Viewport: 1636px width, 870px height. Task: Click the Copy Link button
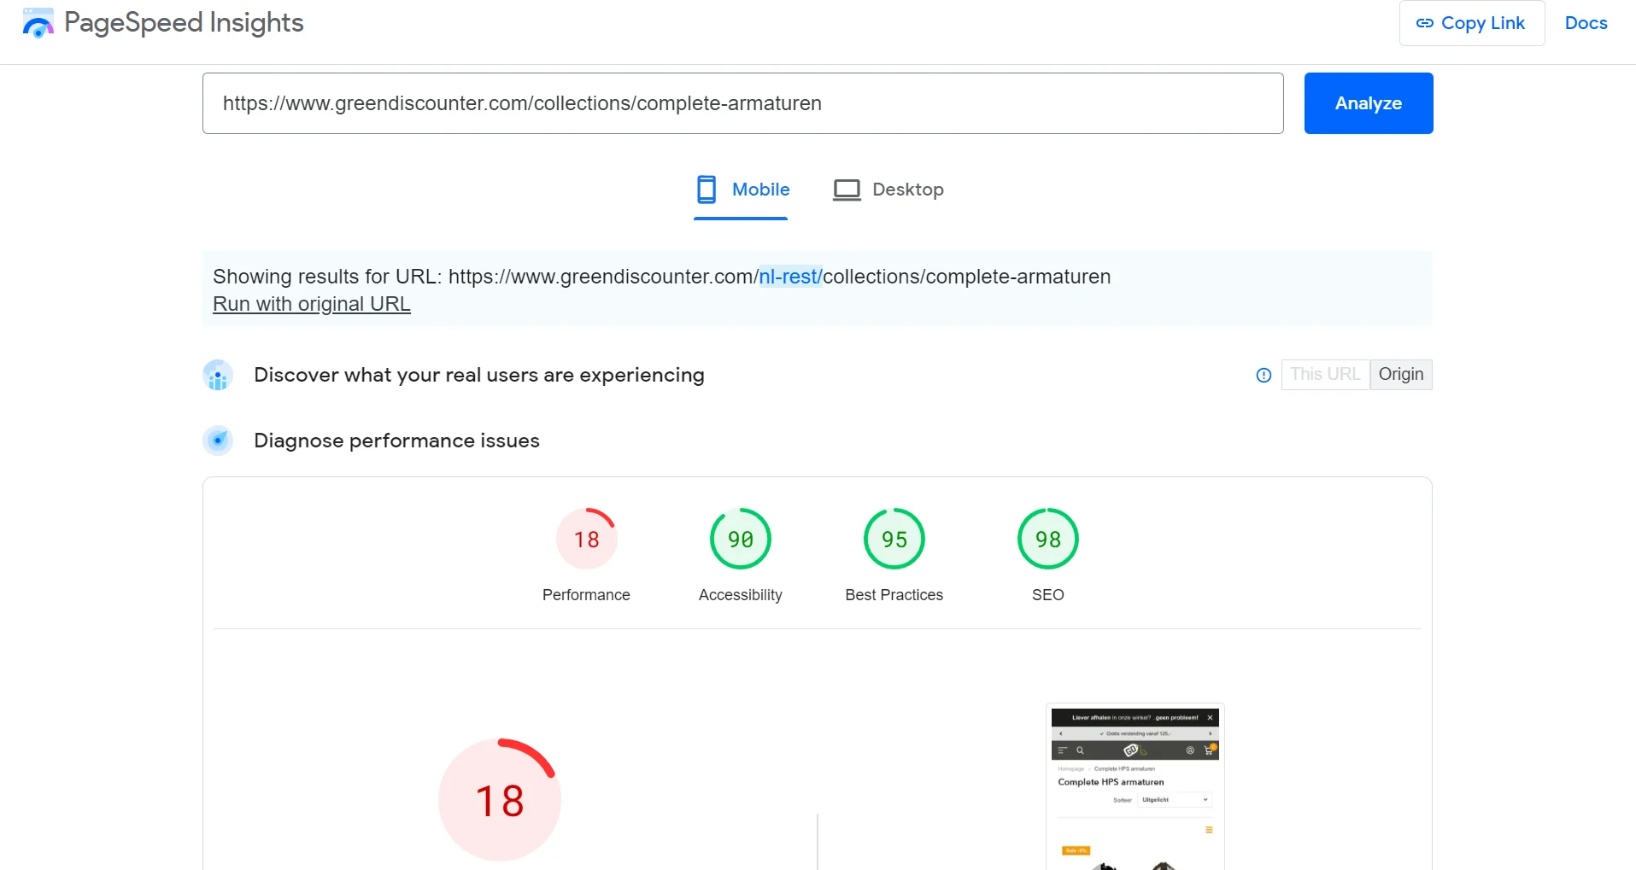click(x=1471, y=23)
